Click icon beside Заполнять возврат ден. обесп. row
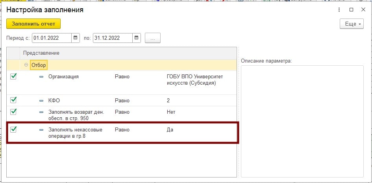Image resolution: width=372 pixels, height=183 pixels. pyautogui.click(x=41, y=112)
